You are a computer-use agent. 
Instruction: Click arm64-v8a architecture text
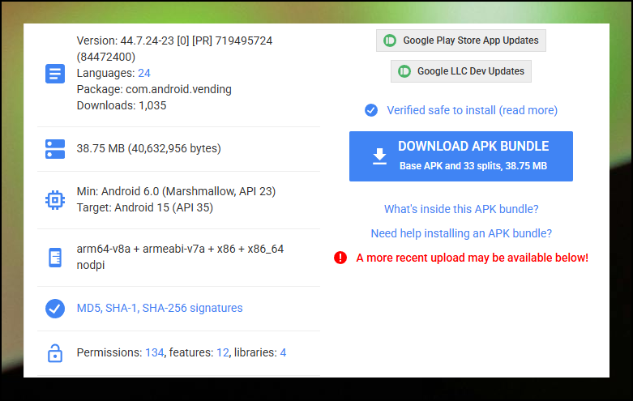tap(180, 249)
